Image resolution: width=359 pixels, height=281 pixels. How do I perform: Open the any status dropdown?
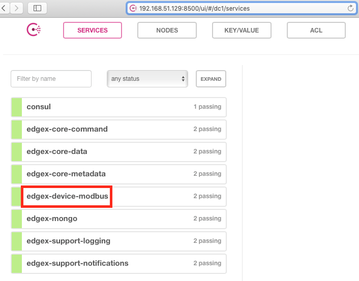(147, 79)
